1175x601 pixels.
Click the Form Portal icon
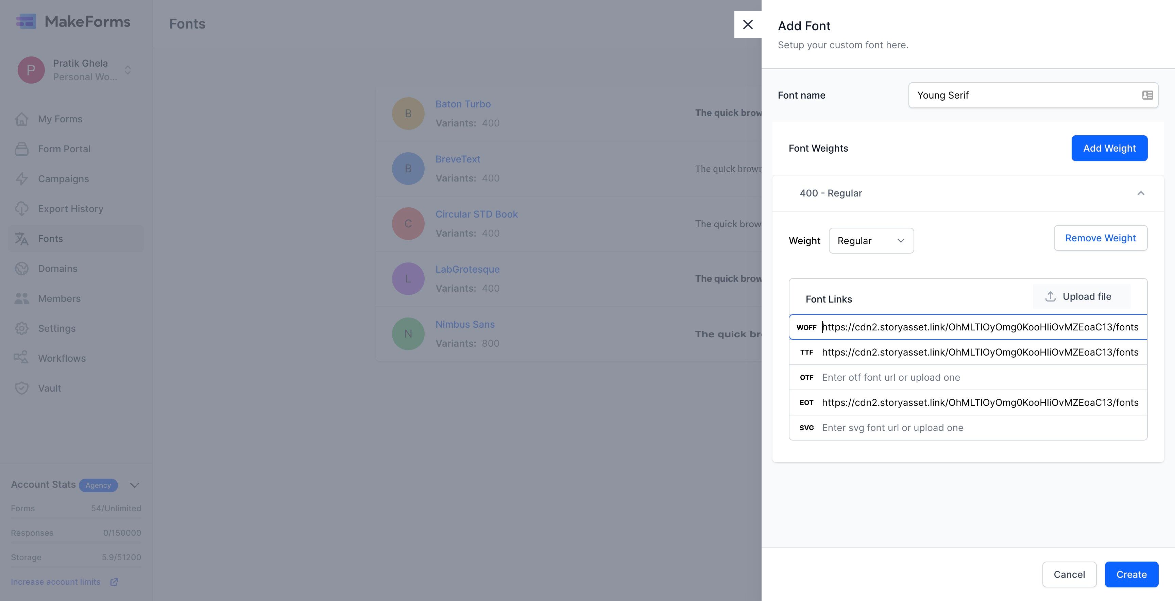click(21, 149)
